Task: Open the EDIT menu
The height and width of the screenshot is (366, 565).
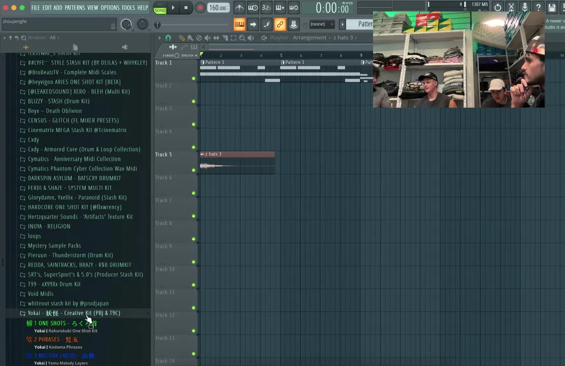Action: [x=47, y=7]
